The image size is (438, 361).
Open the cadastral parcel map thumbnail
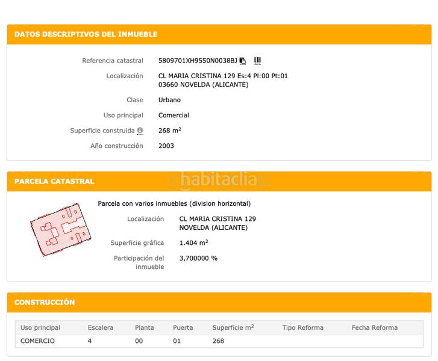tap(60, 228)
